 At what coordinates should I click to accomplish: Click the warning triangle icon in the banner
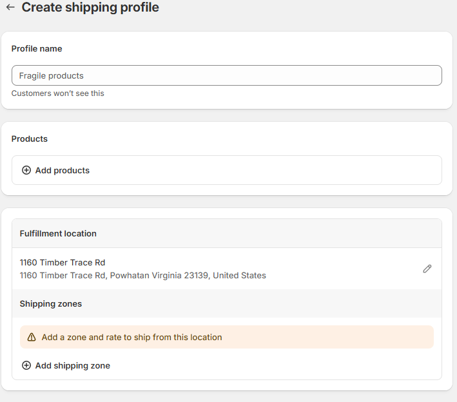32,337
